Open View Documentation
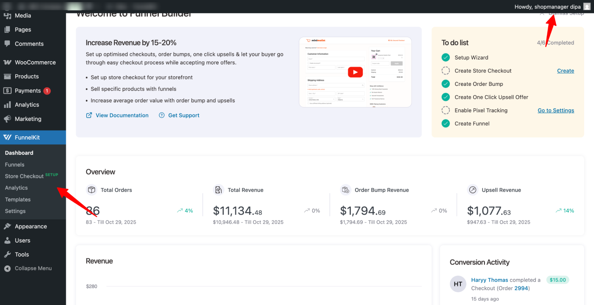Screen dimensions: 594x305 click(x=122, y=115)
